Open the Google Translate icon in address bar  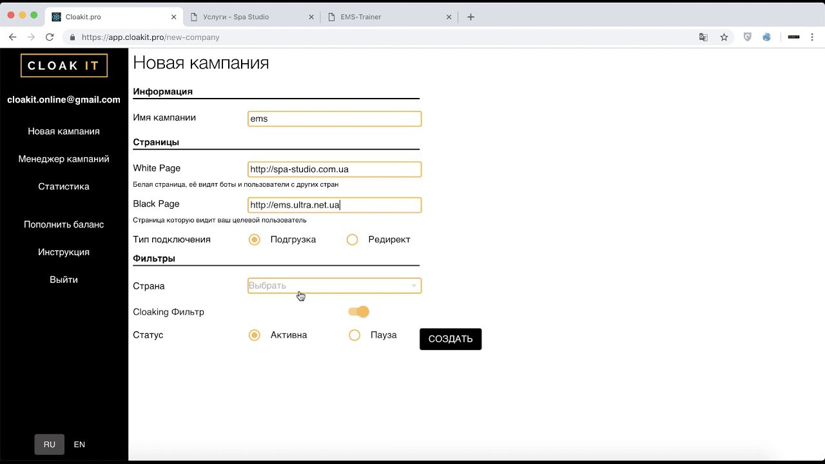pyautogui.click(x=704, y=37)
